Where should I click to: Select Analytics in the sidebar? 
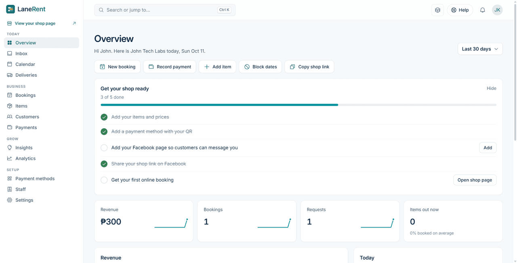[x=42, y=159]
